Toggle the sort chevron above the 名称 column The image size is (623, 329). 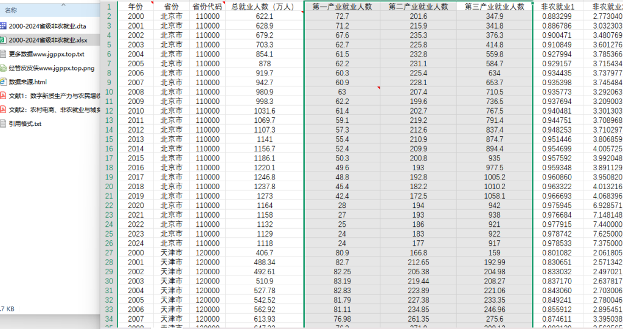[x=63, y=5]
